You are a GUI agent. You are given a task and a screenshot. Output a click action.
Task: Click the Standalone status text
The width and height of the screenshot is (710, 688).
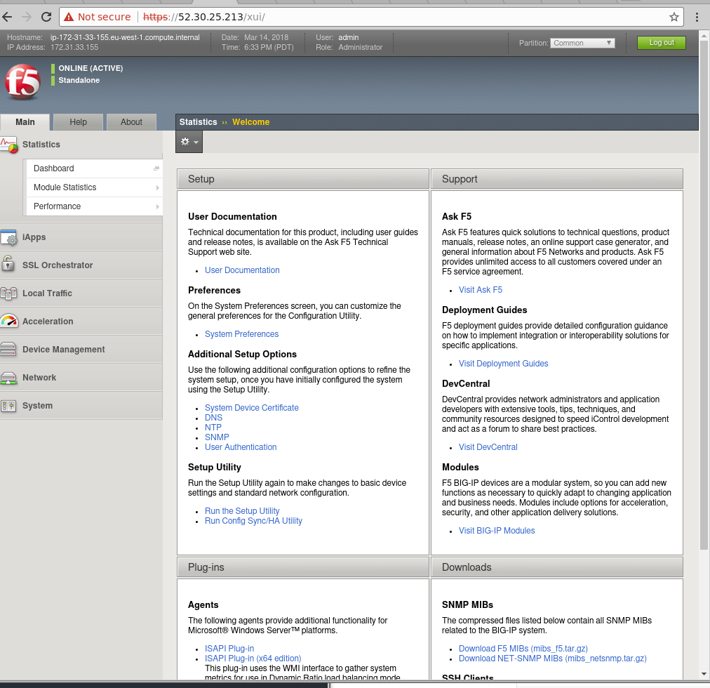pyautogui.click(x=79, y=80)
